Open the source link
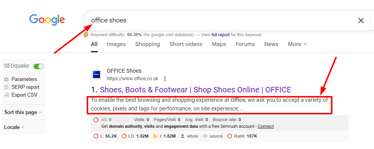 (216, 136)
